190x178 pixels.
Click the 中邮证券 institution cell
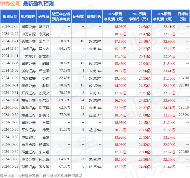[x=29, y=49]
